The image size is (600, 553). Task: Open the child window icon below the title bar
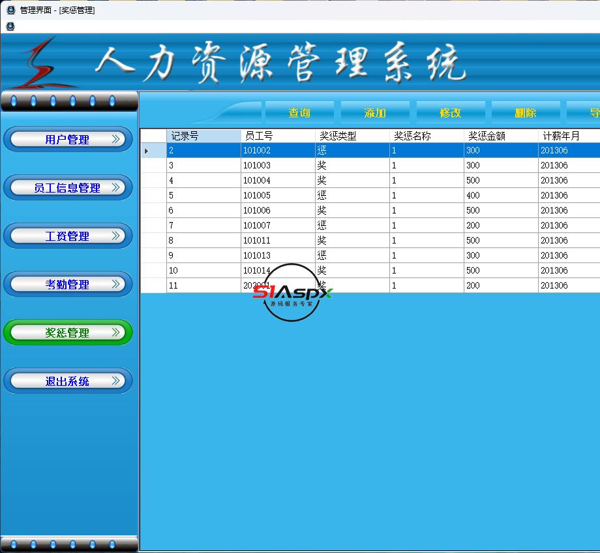(10, 26)
